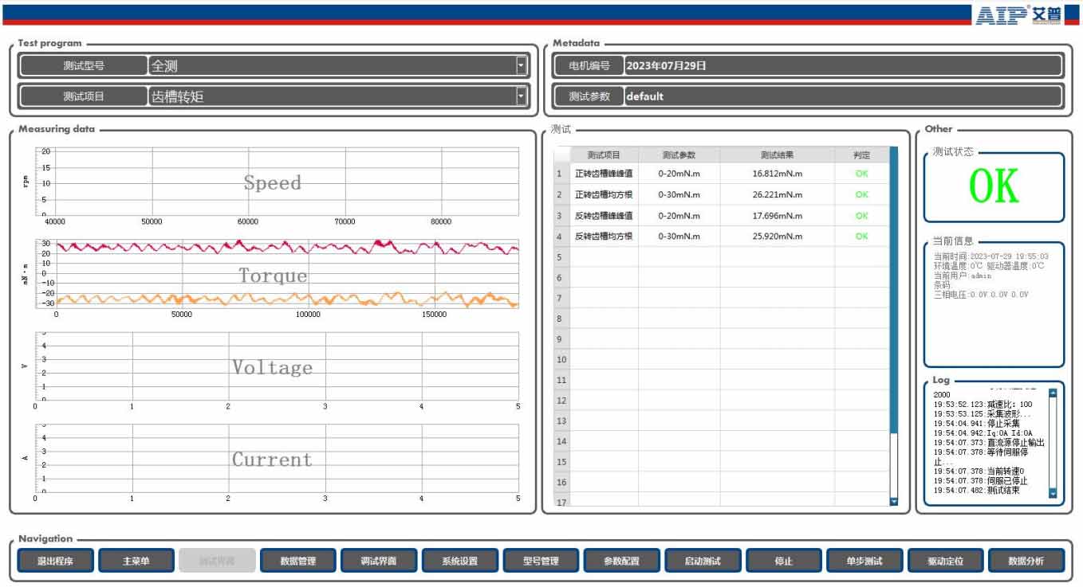Image resolution: width=1083 pixels, height=587 pixels.
Task: Open the 主菜单 navigation item
Action: (136, 561)
